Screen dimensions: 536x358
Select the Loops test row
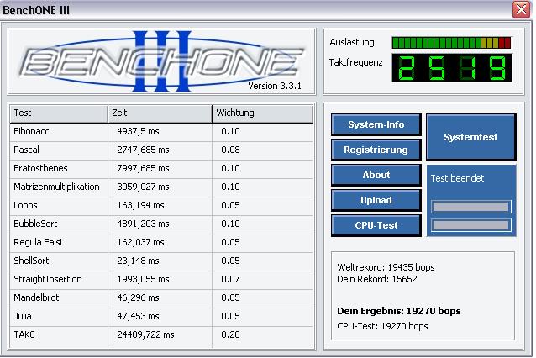[x=161, y=206]
